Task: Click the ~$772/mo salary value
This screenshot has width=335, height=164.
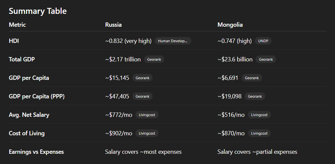Action: (119, 115)
